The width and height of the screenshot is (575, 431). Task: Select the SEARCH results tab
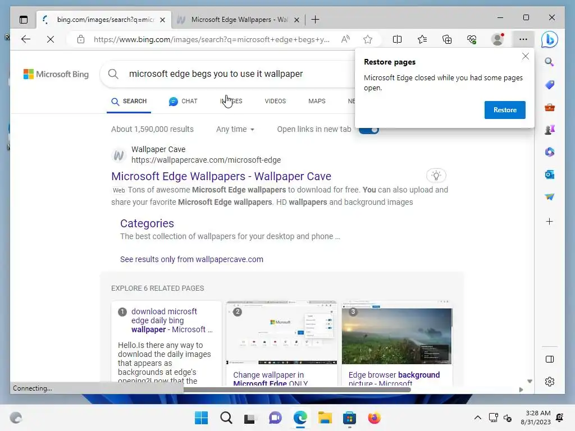pos(129,101)
